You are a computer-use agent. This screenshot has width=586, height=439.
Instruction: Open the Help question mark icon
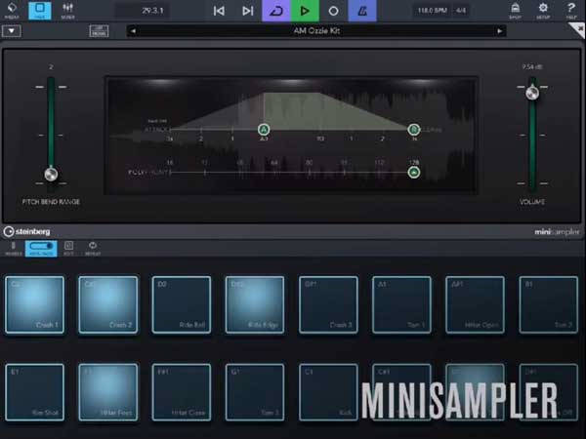tap(570, 11)
